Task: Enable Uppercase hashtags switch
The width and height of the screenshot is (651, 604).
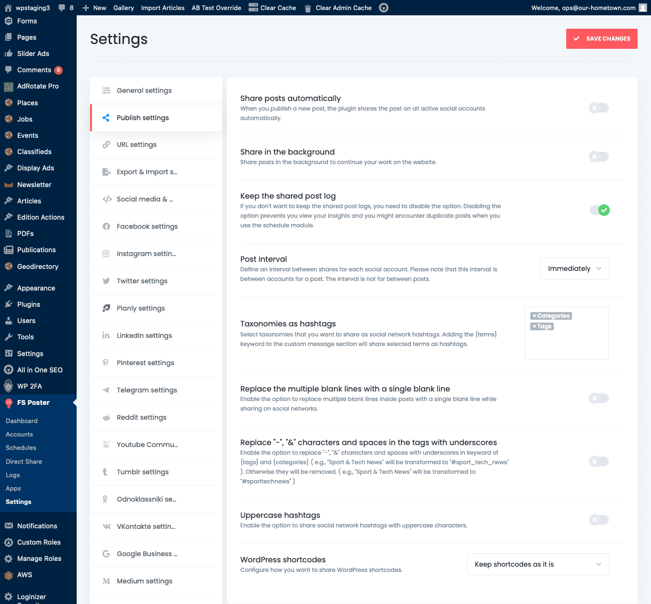Action: tap(598, 520)
